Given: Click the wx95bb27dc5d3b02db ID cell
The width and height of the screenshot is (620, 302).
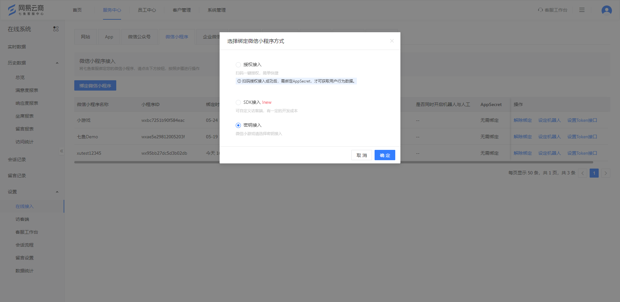Looking at the screenshot, I should click(x=164, y=153).
